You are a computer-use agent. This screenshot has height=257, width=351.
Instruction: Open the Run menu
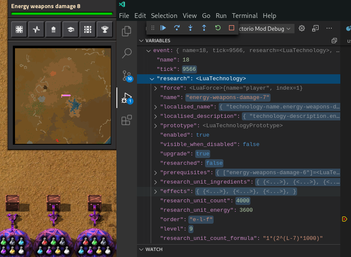(x=221, y=16)
